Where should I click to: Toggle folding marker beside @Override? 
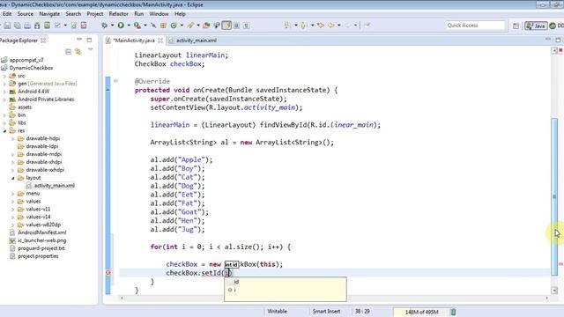115,81
